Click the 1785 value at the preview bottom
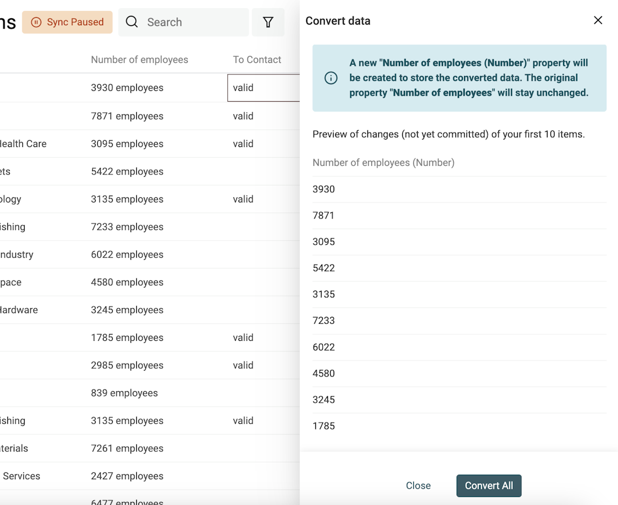618x505 pixels. [324, 426]
